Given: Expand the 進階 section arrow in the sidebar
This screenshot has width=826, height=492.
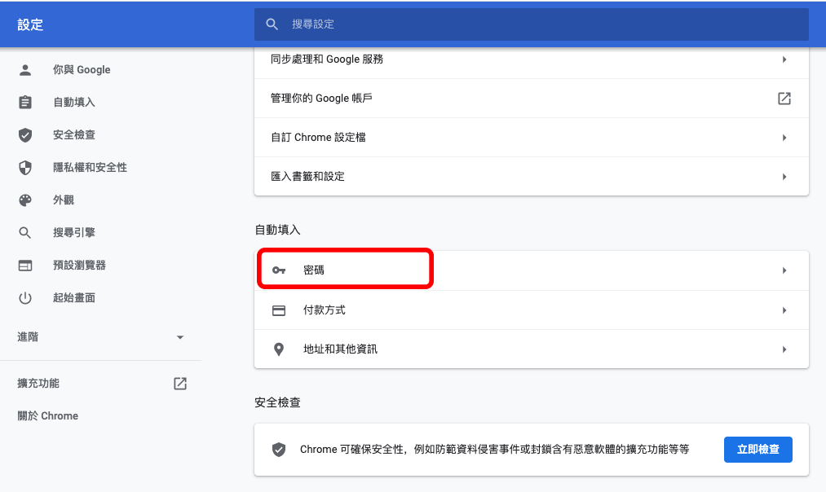Looking at the screenshot, I should pyautogui.click(x=180, y=337).
